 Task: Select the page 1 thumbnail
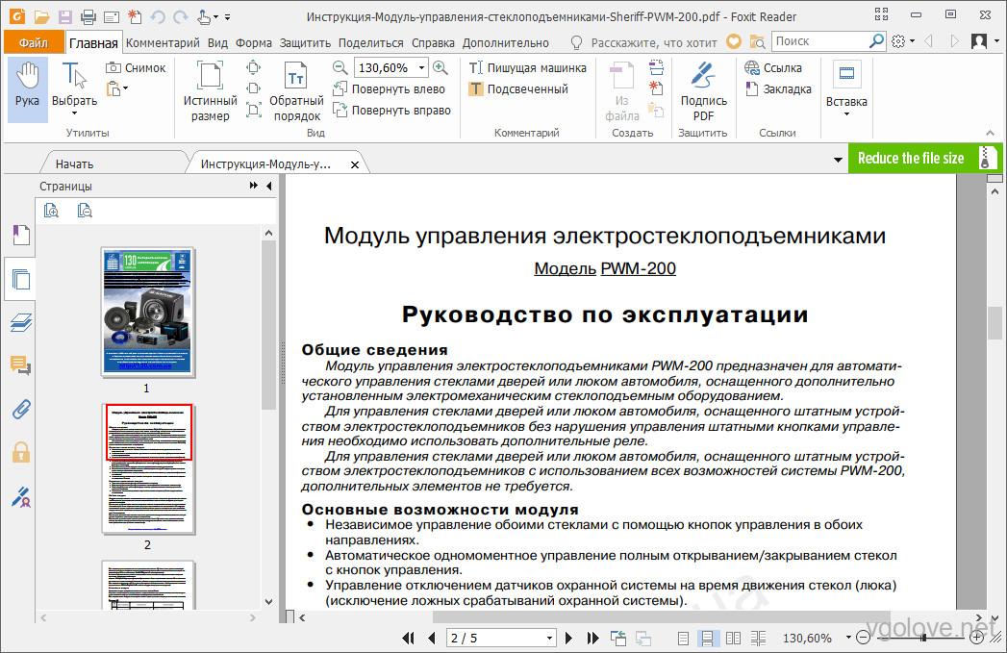pyautogui.click(x=148, y=312)
